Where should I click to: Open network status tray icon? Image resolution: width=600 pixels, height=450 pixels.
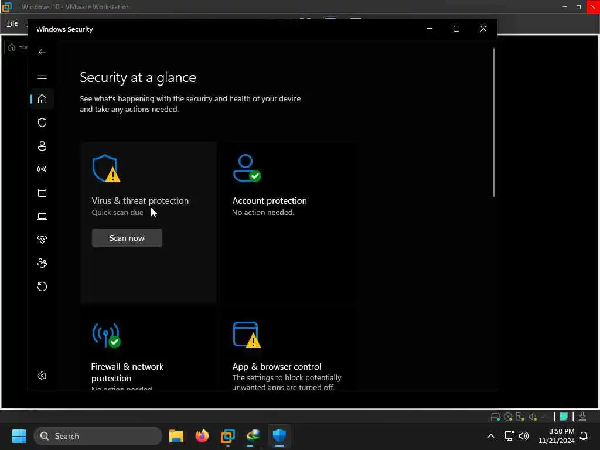(x=509, y=436)
